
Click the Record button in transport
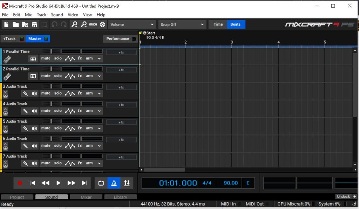pyautogui.click(x=20, y=183)
